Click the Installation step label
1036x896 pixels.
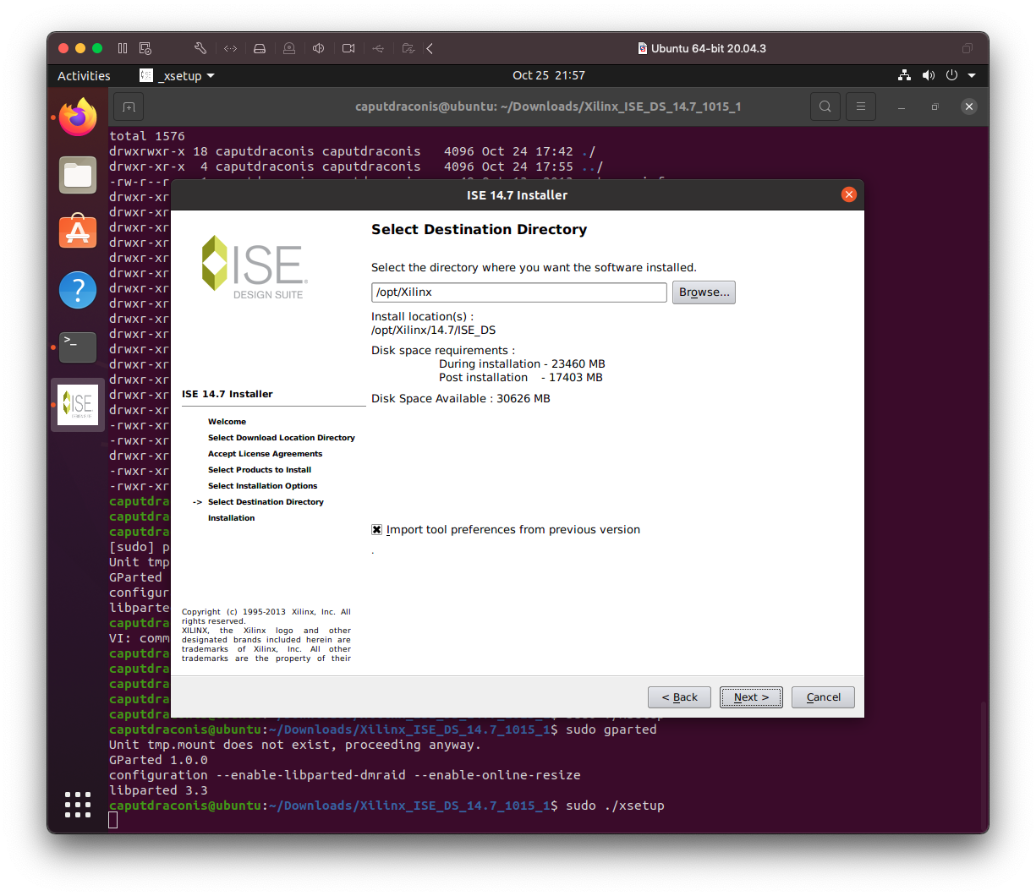[x=231, y=518]
